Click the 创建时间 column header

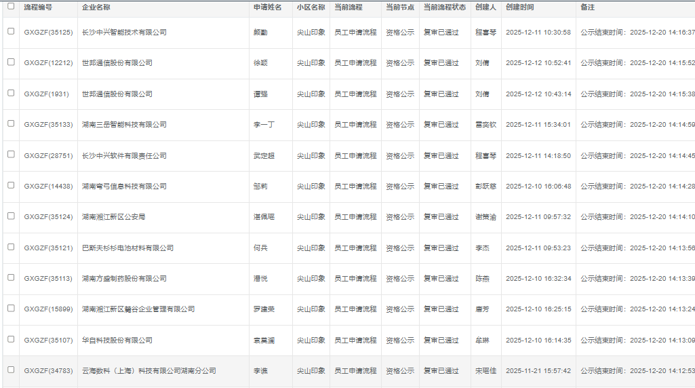pyautogui.click(x=519, y=7)
